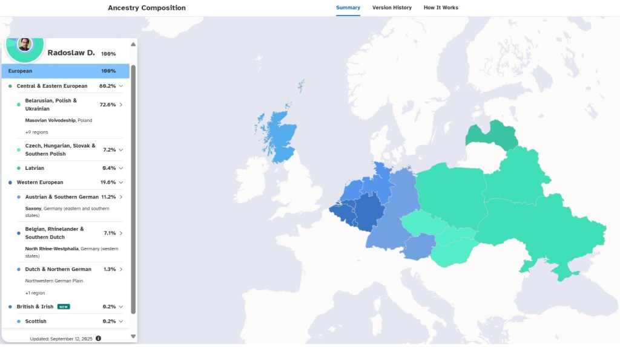Click Latvia highlighted on the map
The image size is (620, 347).
tap(492, 135)
